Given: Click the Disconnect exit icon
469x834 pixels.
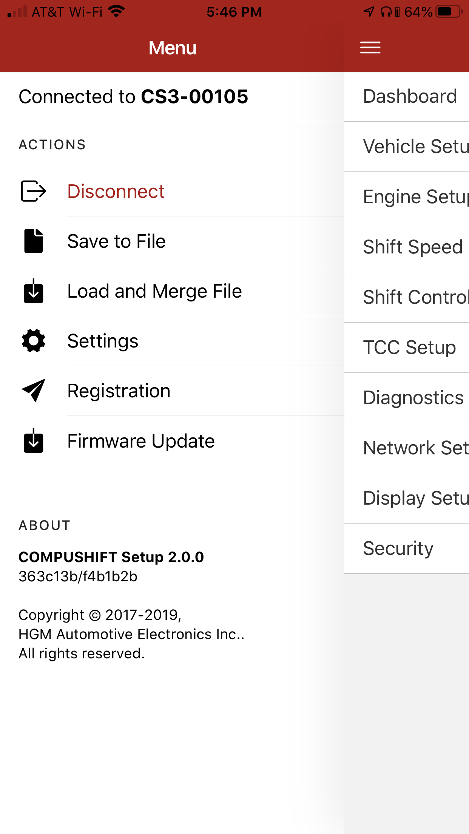Looking at the screenshot, I should pos(33,191).
